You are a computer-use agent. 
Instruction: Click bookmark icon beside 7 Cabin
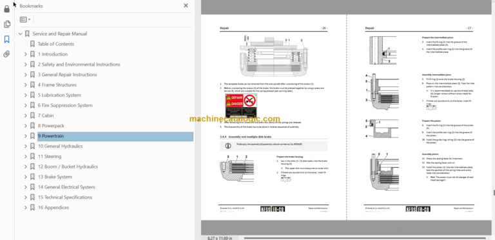(x=32, y=115)
